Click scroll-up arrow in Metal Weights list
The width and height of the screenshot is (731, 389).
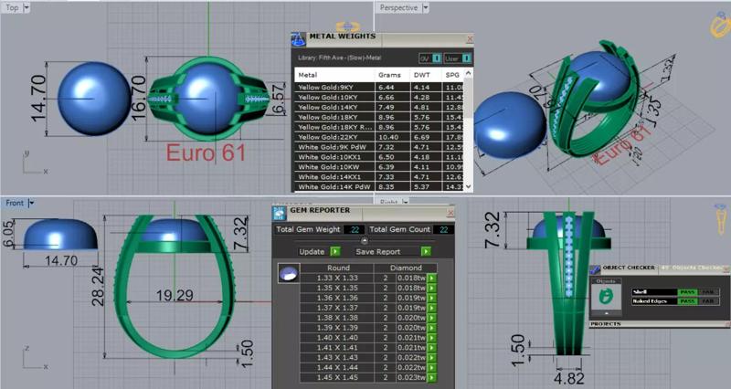(469, 73)
